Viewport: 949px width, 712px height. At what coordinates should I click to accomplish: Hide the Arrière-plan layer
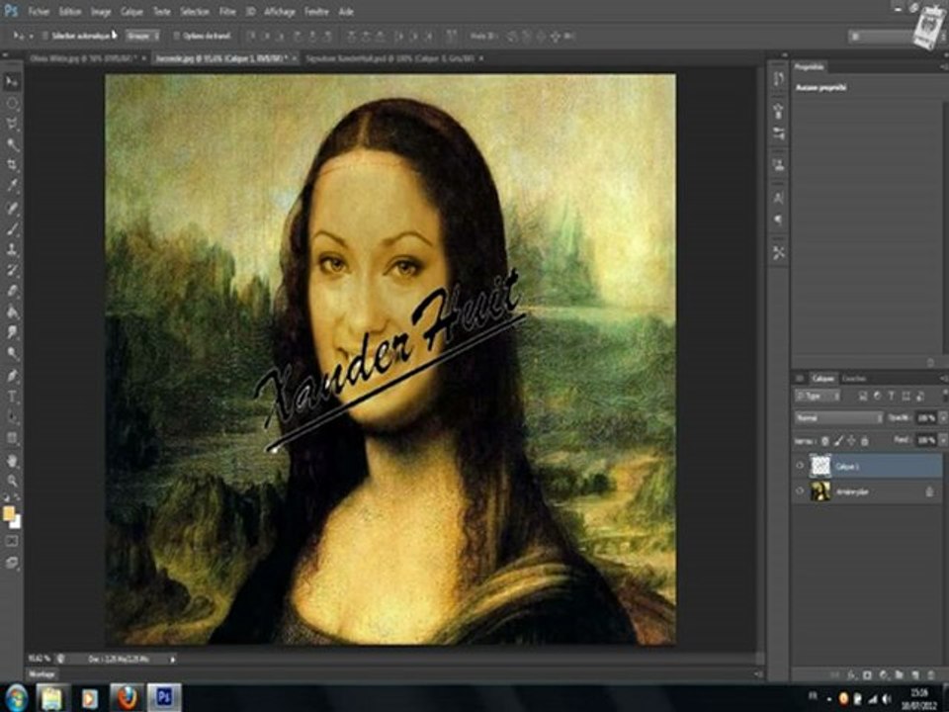click(800, 491)
